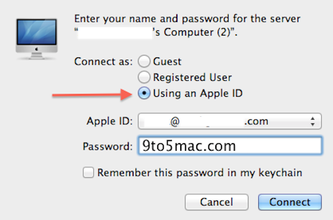The height and width of the screenshot is (220, 333).
Task: Click the Guest label text
Action: pos(167,61)
